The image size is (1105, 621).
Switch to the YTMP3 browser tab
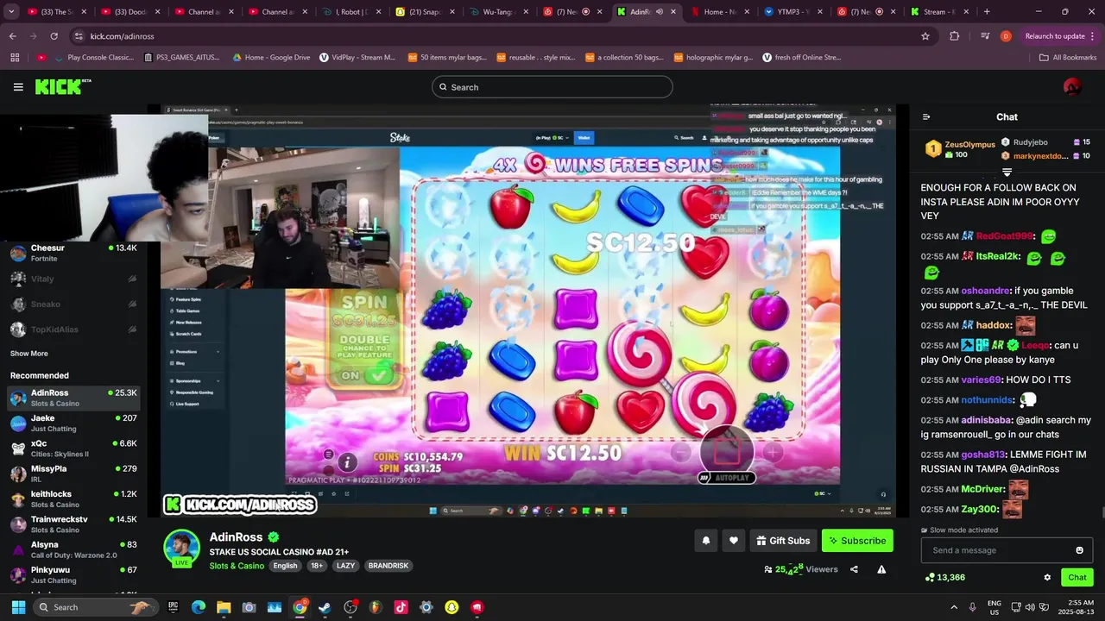click(x=794, y=12)
